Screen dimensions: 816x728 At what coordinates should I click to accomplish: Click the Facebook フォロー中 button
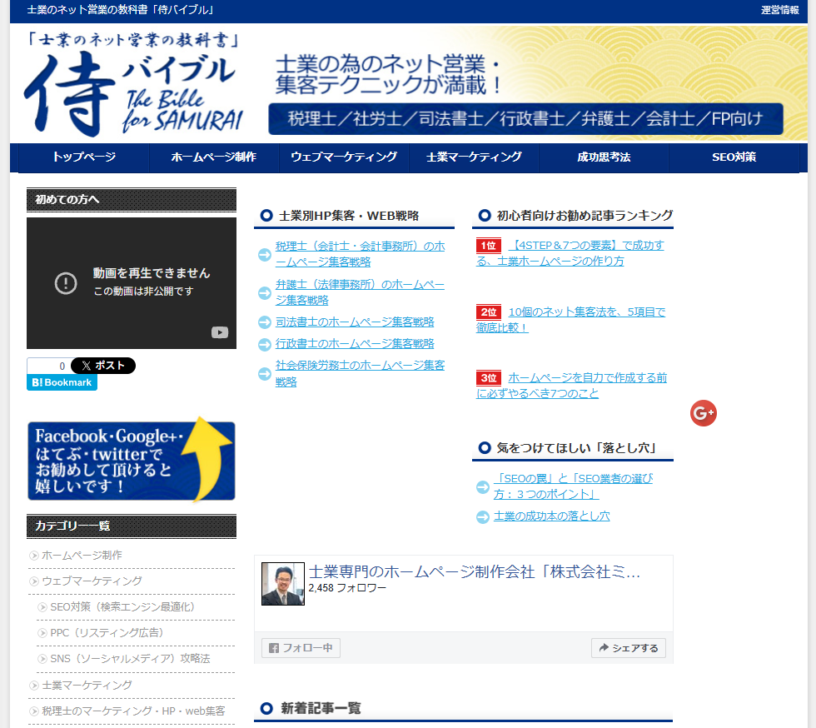pyautogui.click(x=301, y=648)
